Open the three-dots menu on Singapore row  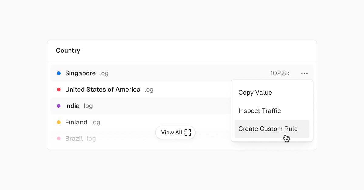304,73
